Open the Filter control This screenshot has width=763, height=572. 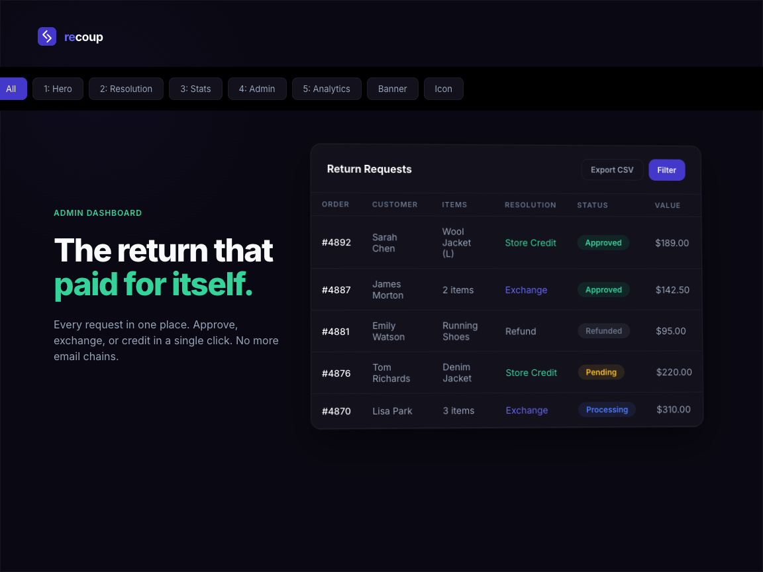pos(666,169)
